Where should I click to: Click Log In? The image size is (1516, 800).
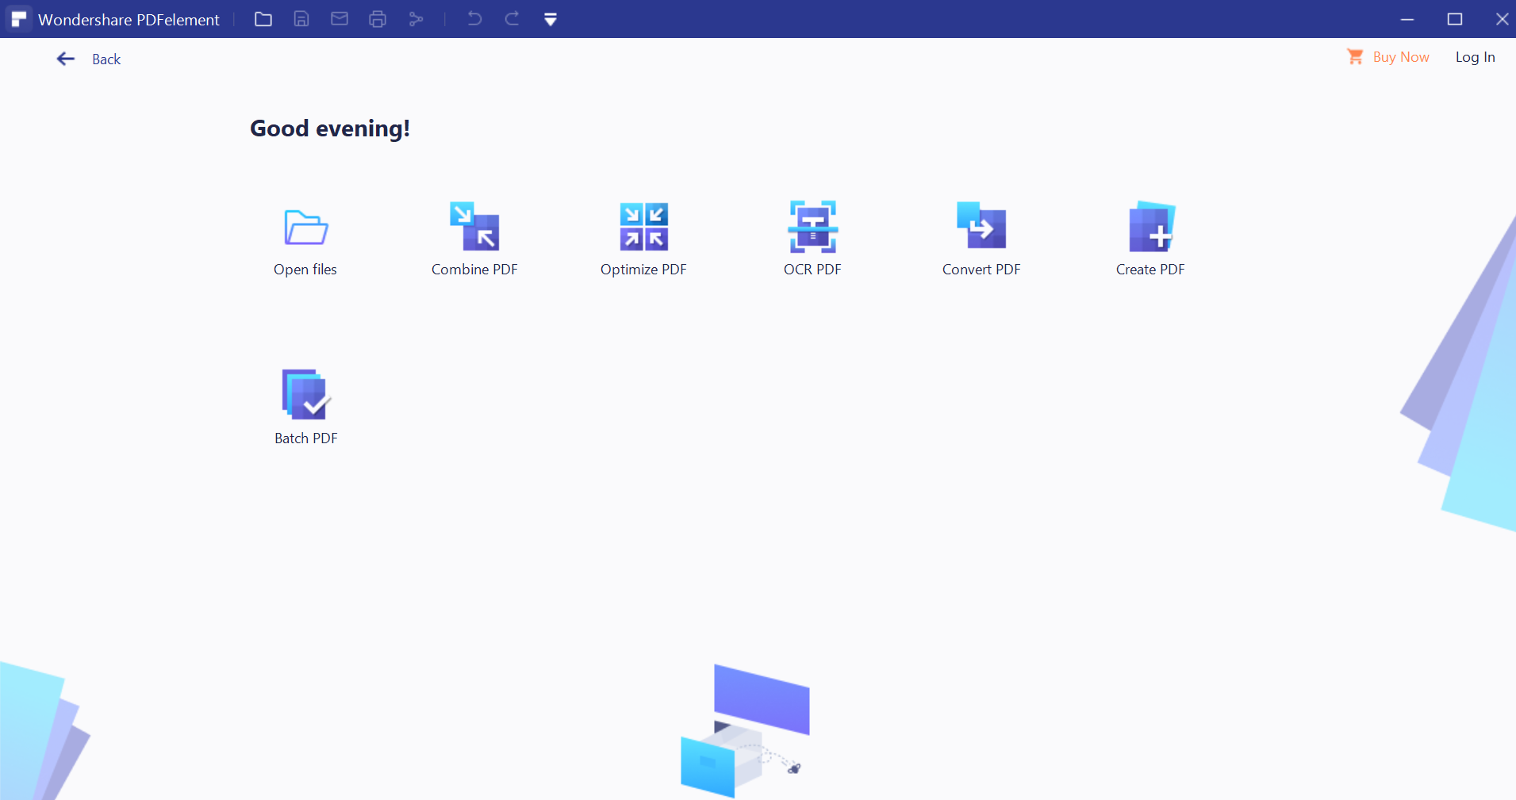(x=1476, y=57)
